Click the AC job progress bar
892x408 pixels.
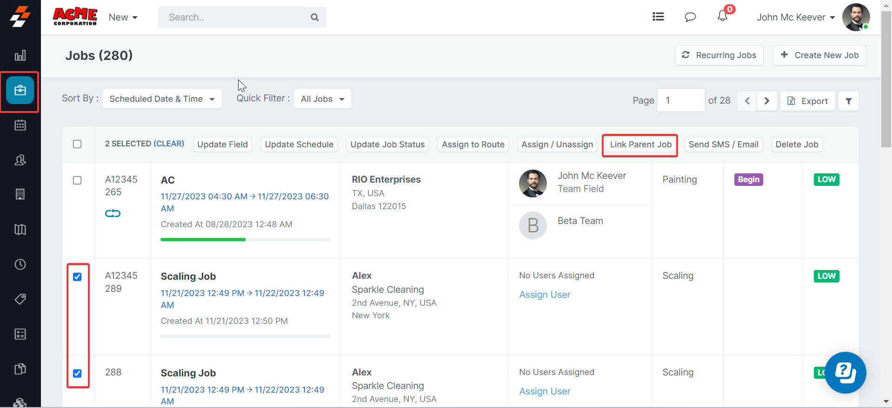(x=245, y=239)
